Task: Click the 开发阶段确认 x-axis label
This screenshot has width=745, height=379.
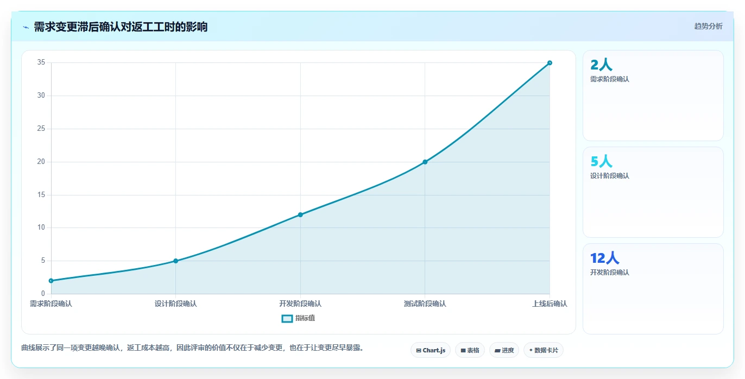Action: pos(300,304)
